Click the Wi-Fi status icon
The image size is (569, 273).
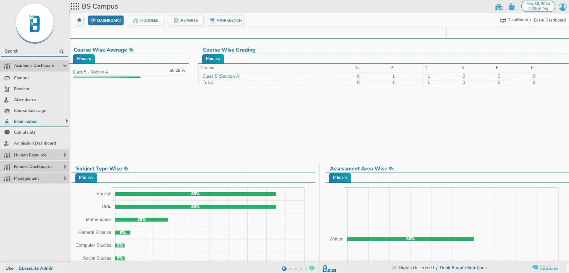(312, 269)
